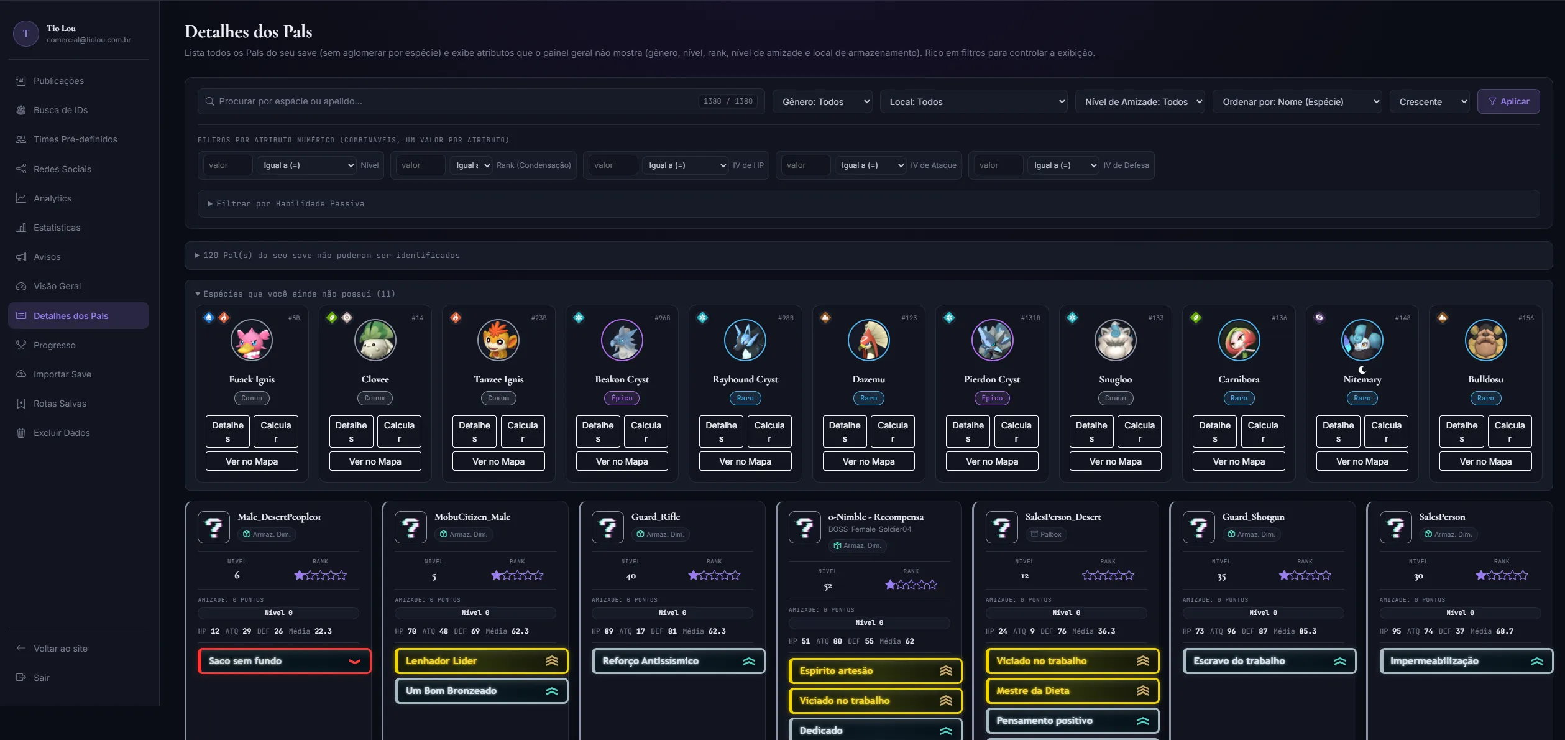Click the Escravo do trabalho passive skill

click(x=1270, y=661)
